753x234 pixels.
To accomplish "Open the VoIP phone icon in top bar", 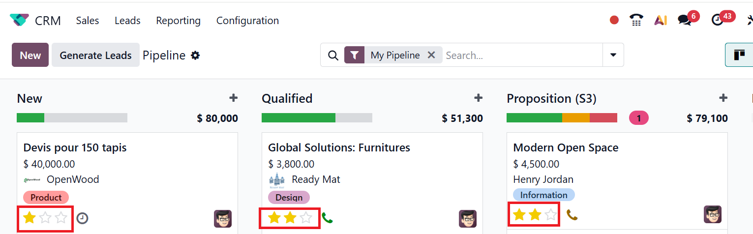I will tap(636, 20).
